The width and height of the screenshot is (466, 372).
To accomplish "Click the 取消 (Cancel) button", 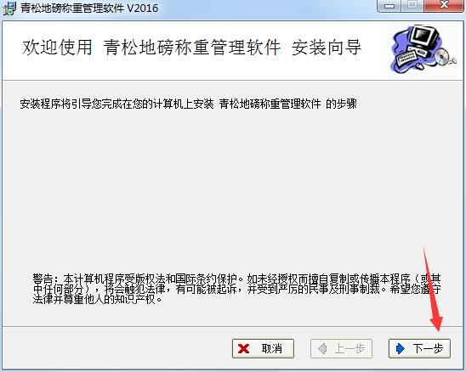I will (263, 348).
